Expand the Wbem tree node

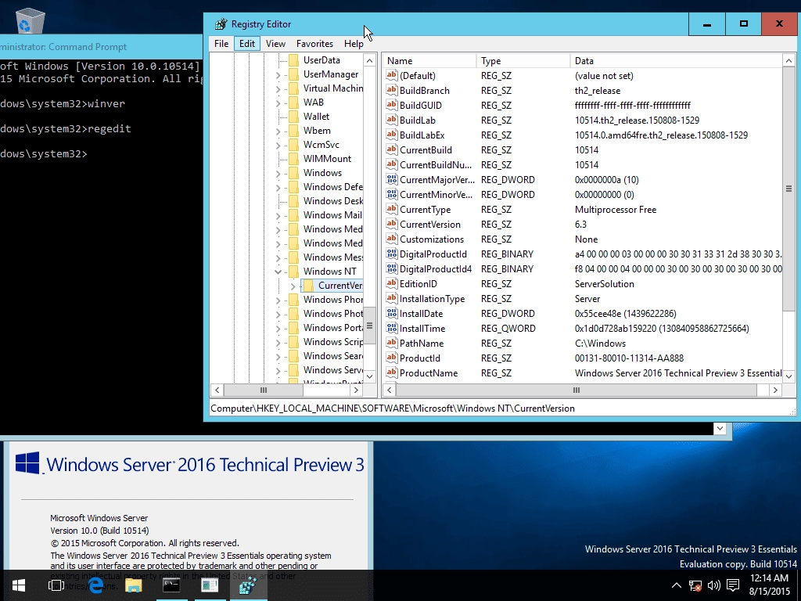[278, 131]
